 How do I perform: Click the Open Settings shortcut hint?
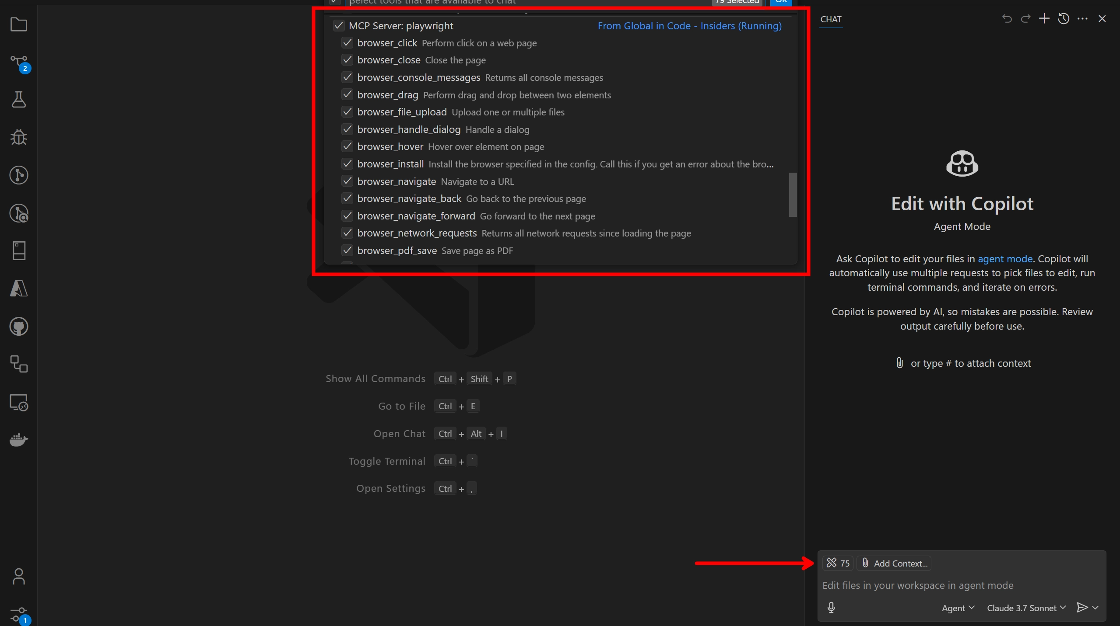(416, 488)
